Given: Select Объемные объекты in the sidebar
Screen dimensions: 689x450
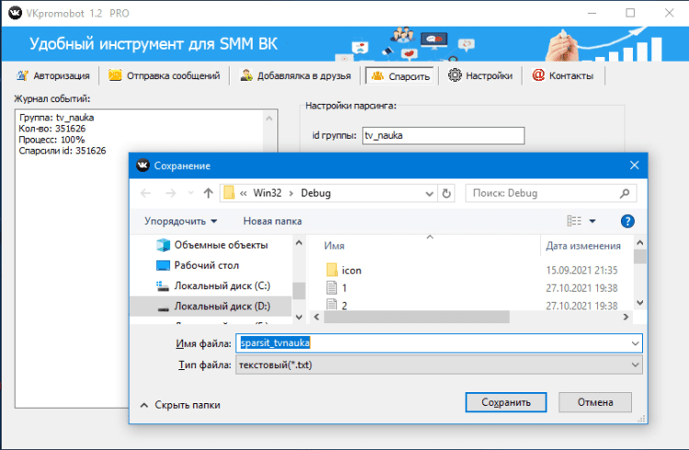Looking at the screenshot, I should (x=212, y=245).
